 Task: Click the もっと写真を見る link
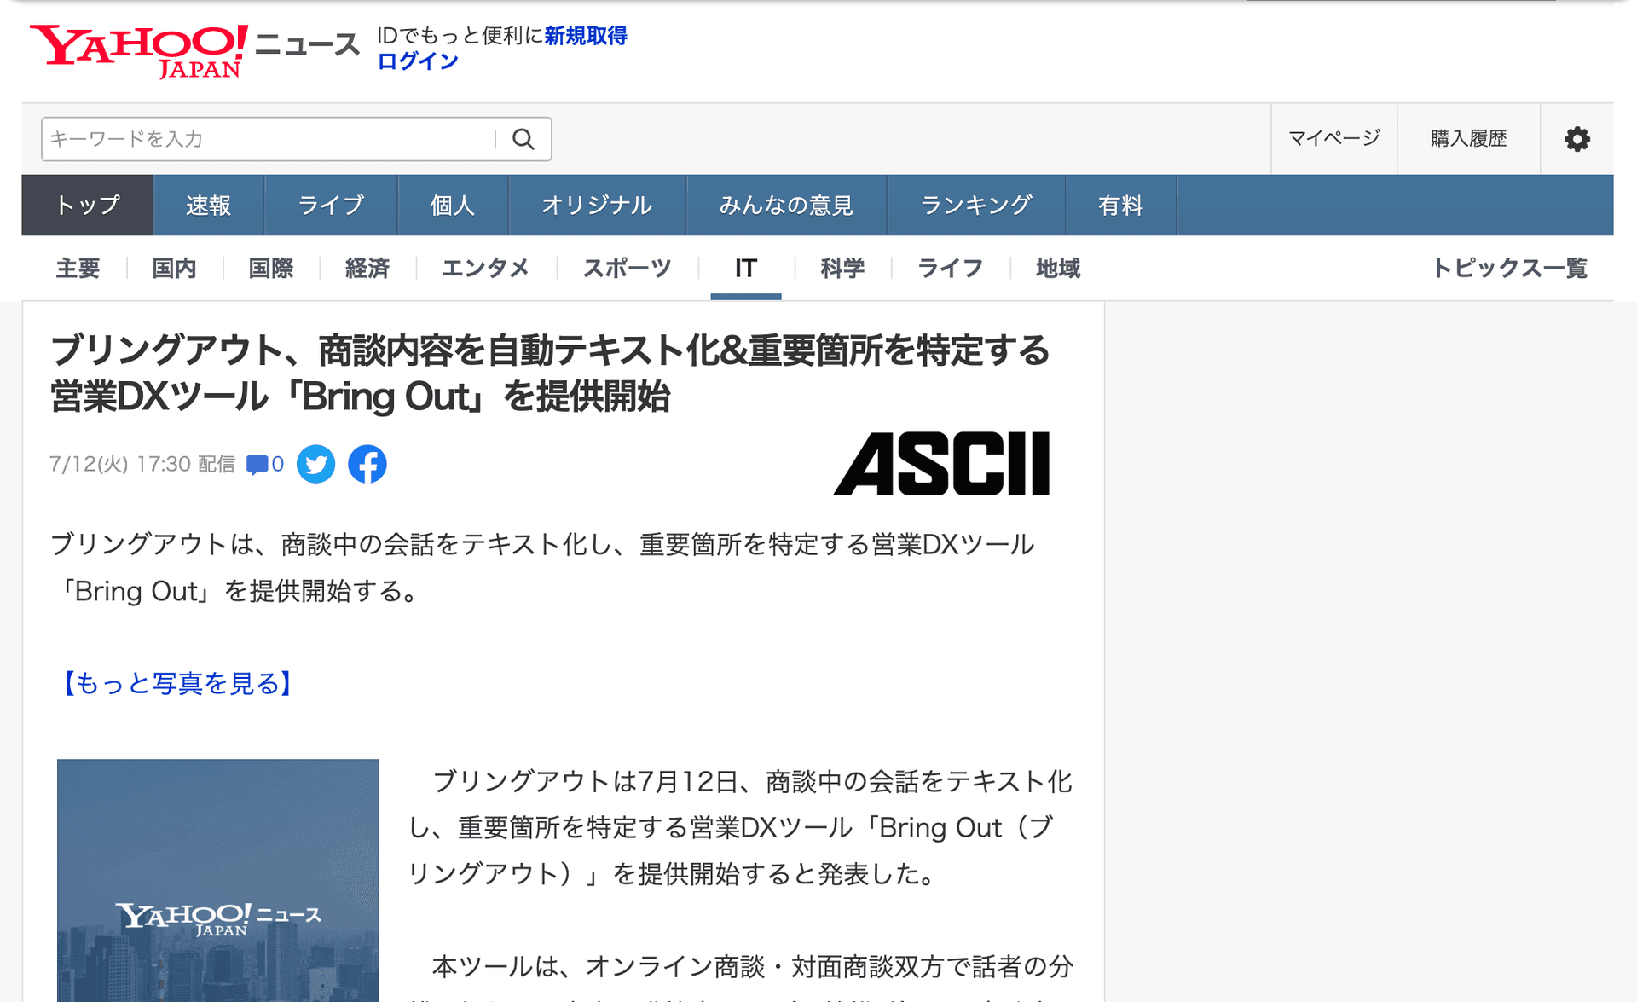point(177,683)
